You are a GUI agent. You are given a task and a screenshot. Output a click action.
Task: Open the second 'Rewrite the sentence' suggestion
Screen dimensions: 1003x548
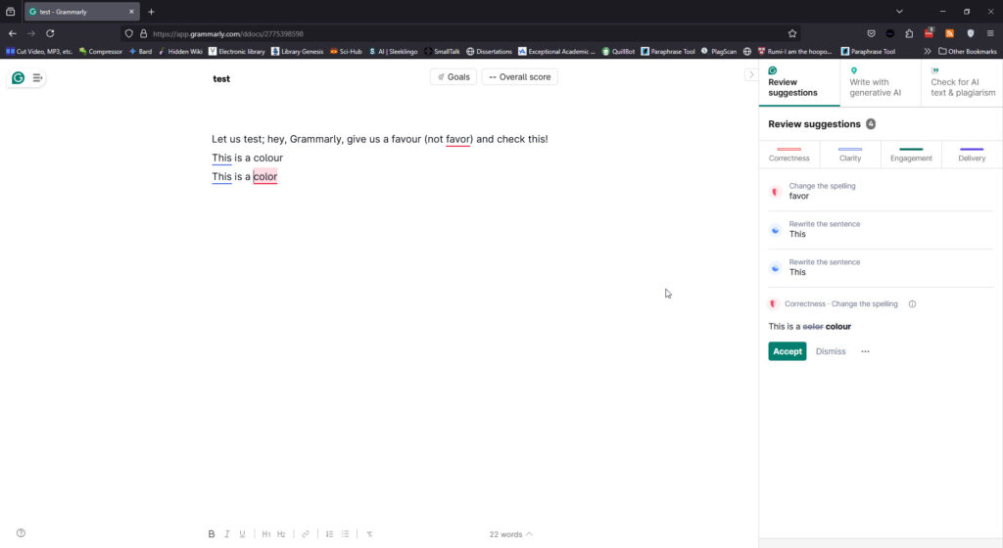tap(881, 267)
